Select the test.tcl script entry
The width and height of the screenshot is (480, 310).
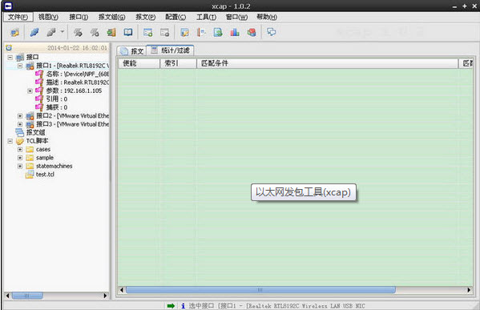[45, 175]
